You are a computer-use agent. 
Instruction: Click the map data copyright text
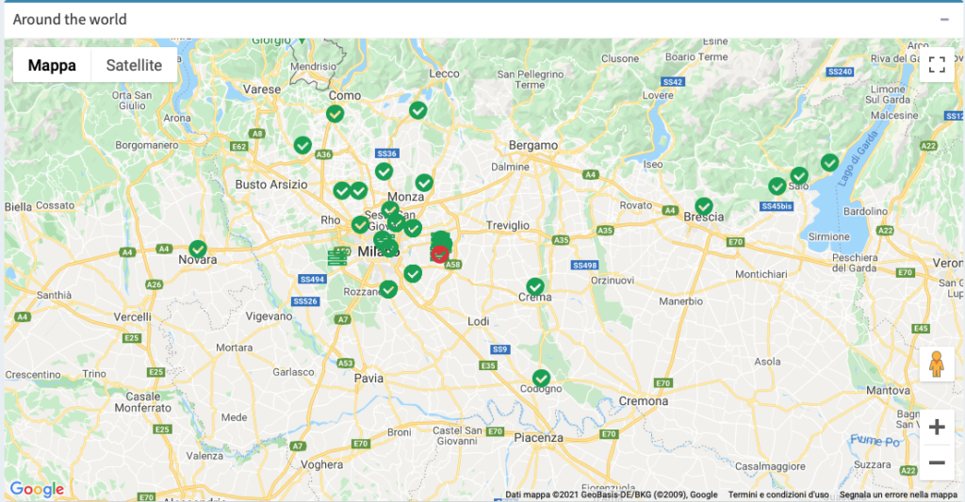point(611,494)
